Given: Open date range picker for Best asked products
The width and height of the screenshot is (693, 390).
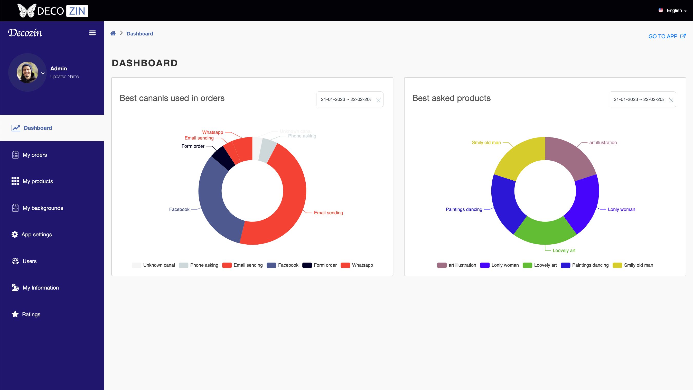Looking at the screenshot, I should 638,99.
